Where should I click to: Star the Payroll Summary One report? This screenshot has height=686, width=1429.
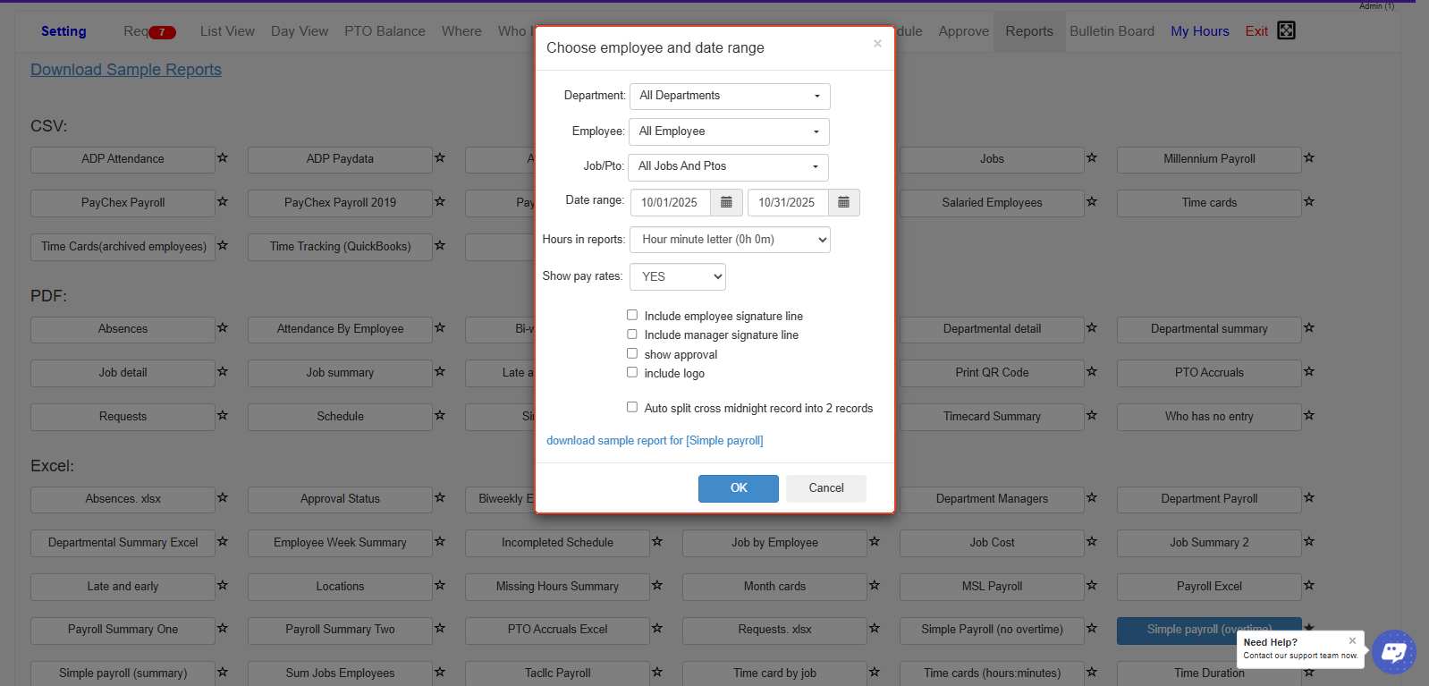point(223,629)
